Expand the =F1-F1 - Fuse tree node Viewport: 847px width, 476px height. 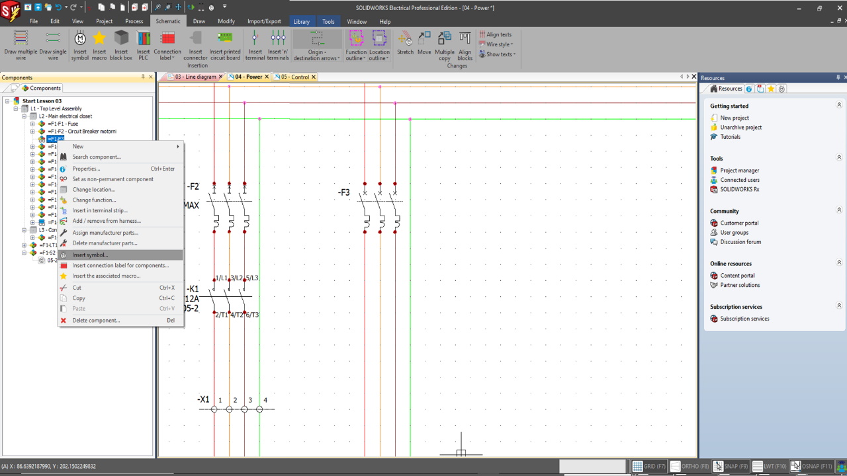click(32, 124)
